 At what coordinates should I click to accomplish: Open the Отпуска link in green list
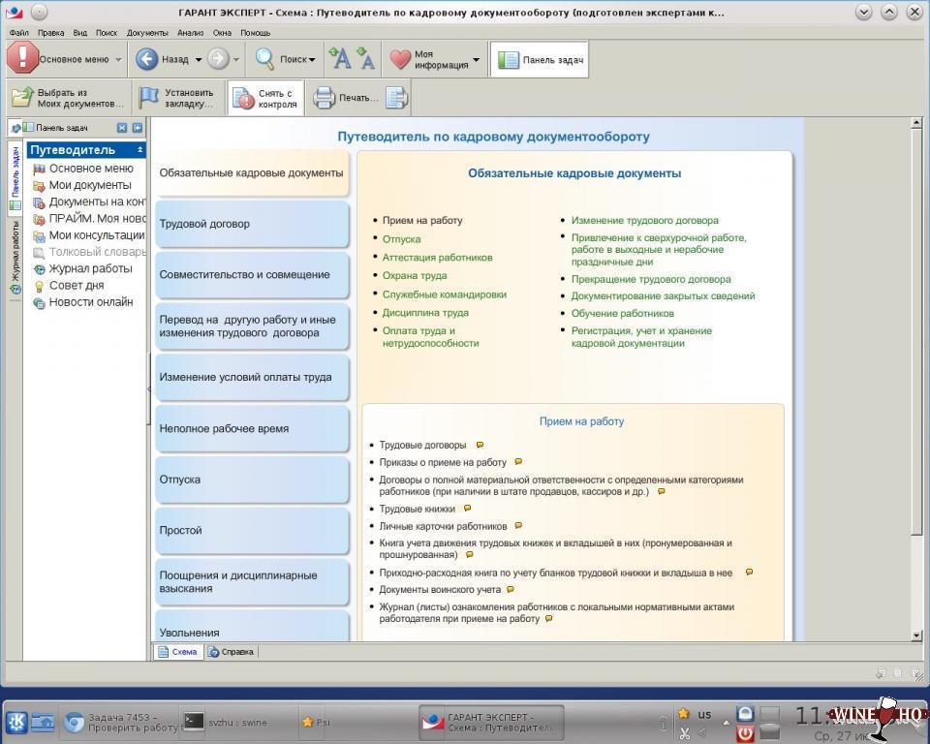pos(401,238)
